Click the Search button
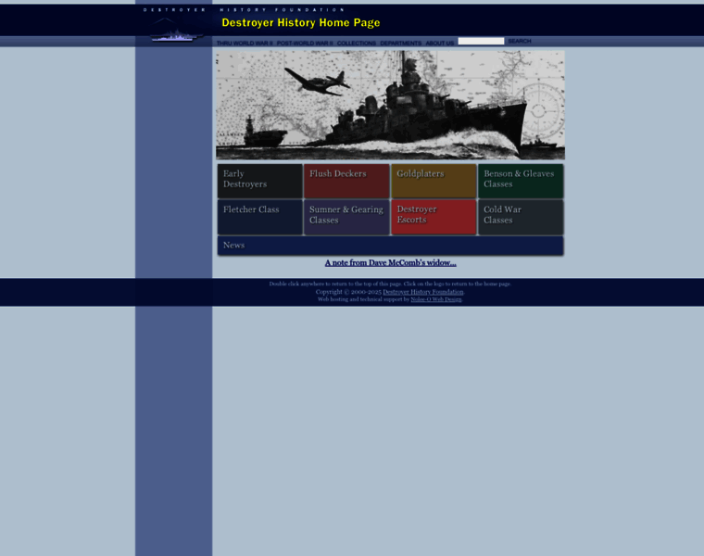The width and height of the screenshot is (704, 556). click(520, 42)
